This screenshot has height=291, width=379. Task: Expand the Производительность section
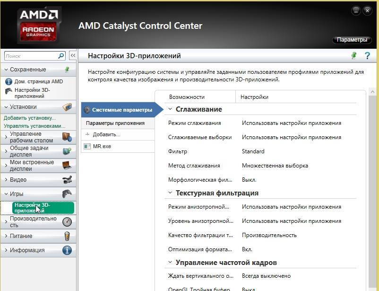click(6, 222)
